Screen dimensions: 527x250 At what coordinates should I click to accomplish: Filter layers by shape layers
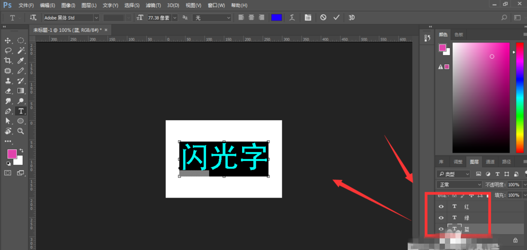coord(507,174)
